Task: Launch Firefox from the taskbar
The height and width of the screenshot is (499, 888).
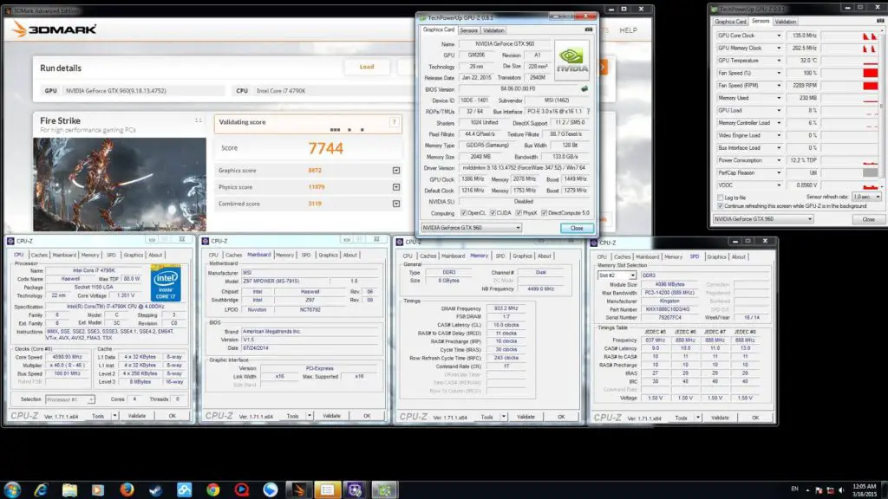Action: (x=127, y=489)
